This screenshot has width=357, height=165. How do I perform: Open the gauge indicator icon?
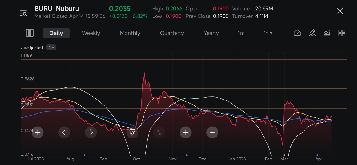coord(297,33)
